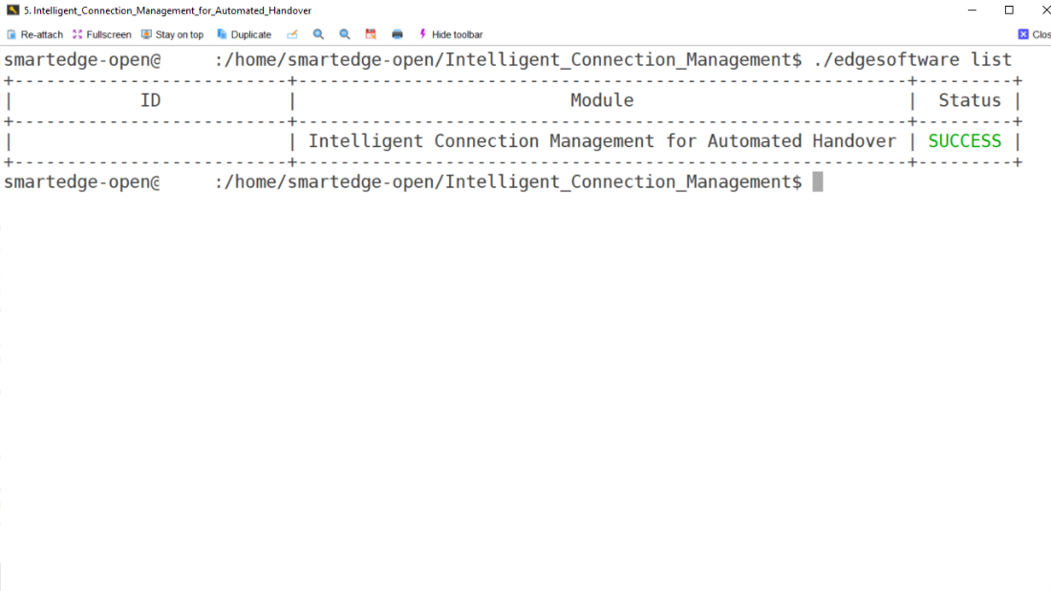Click the Intelligent Connection Management module name
The width and height of the screenshot is (1051, 591).
(x=602, y=141)
